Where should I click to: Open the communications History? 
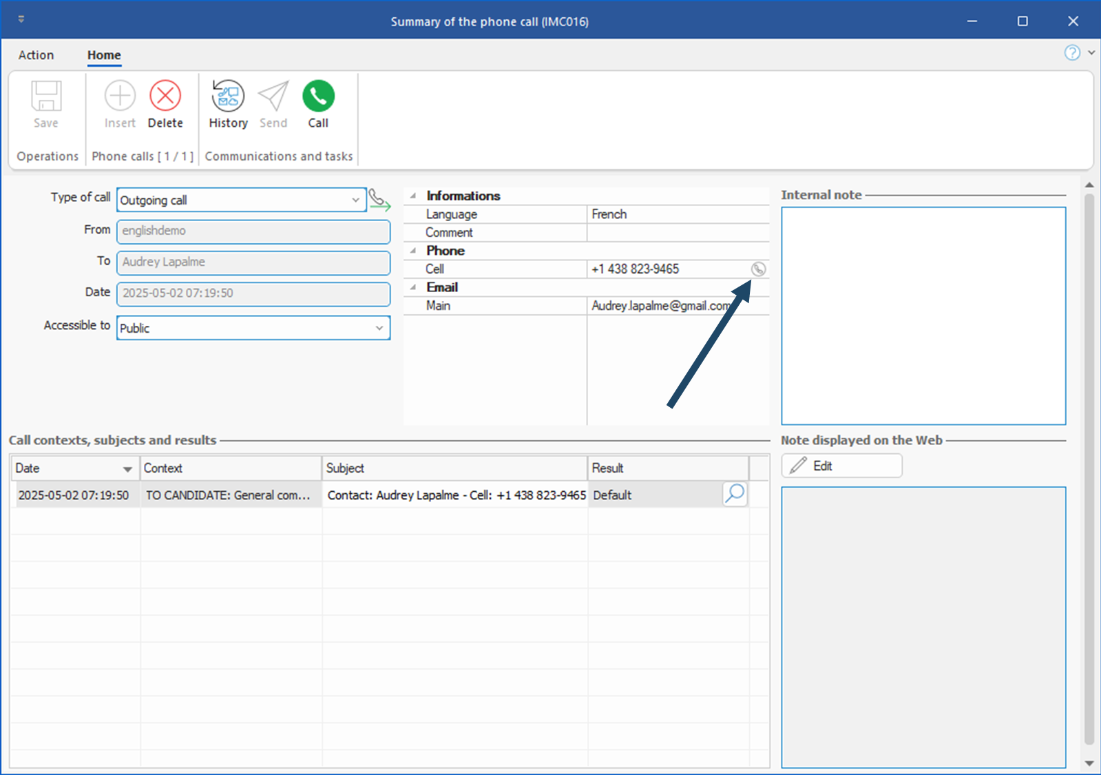[228, 96]
